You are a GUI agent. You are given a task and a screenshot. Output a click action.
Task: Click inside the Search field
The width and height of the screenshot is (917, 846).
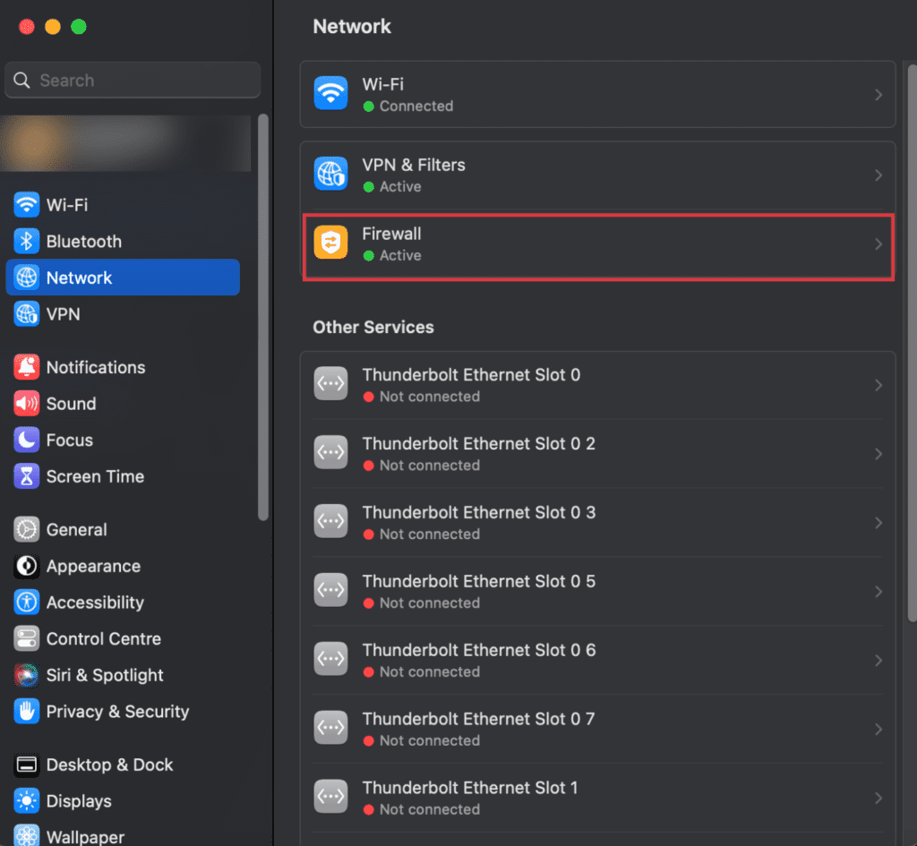(x=132, y=80)
